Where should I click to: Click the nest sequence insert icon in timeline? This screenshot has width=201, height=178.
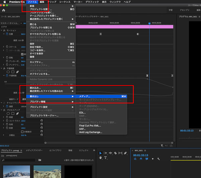pos(135,159)
